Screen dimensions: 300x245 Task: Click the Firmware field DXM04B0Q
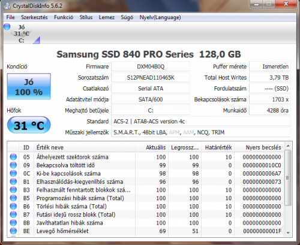tap(151, 66)
